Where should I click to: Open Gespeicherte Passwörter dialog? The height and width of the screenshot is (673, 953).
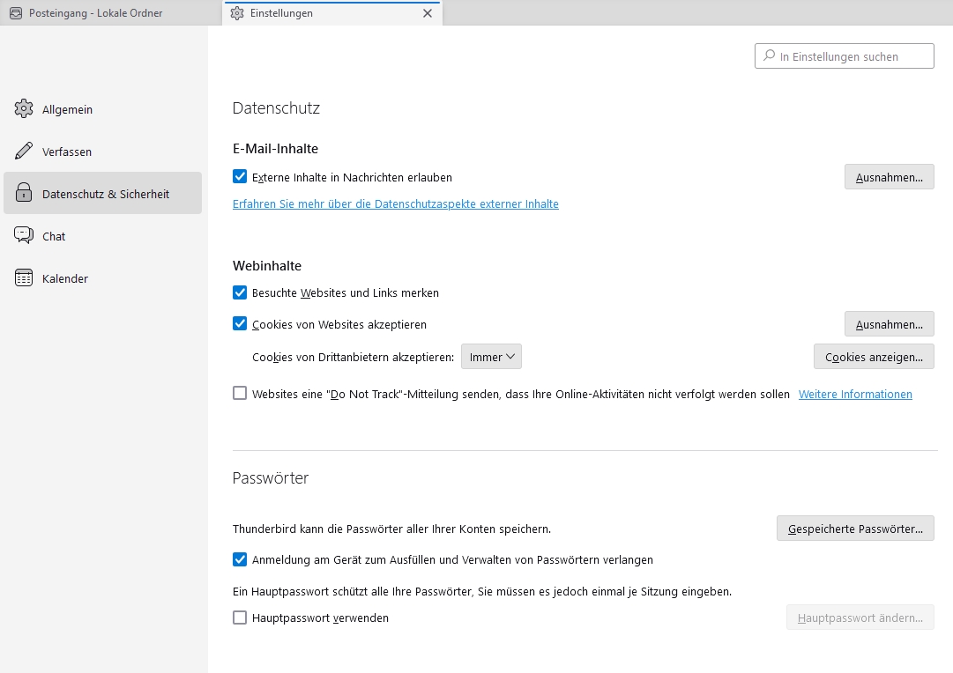coord(854,529)
